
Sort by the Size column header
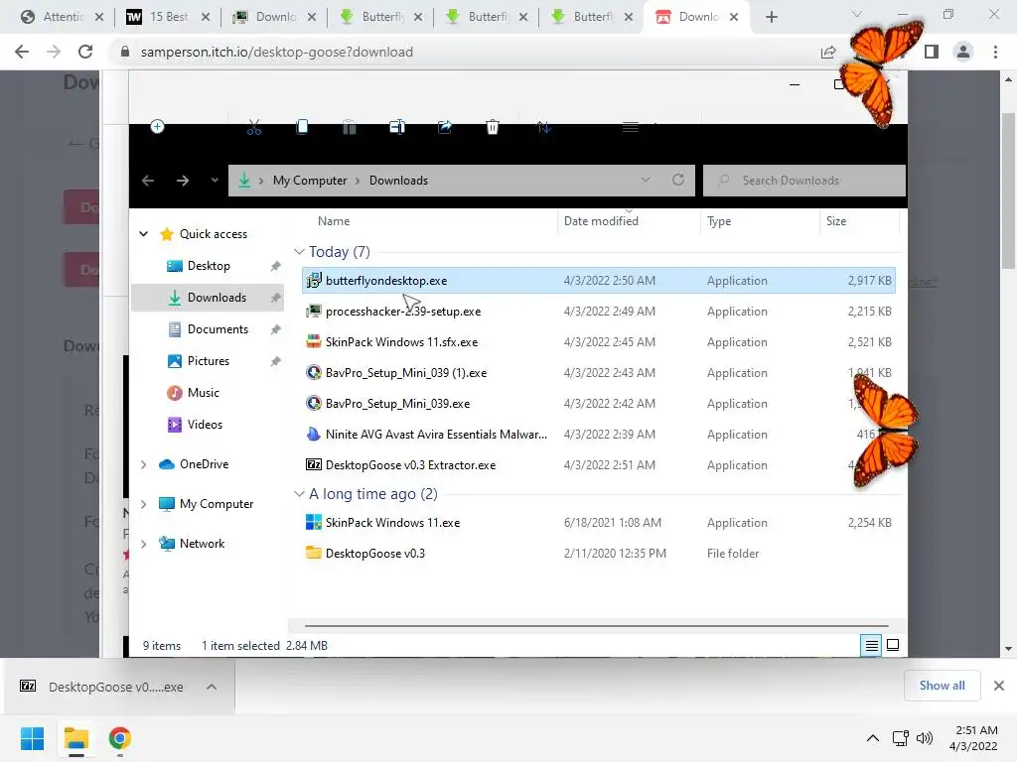(836, 221)
